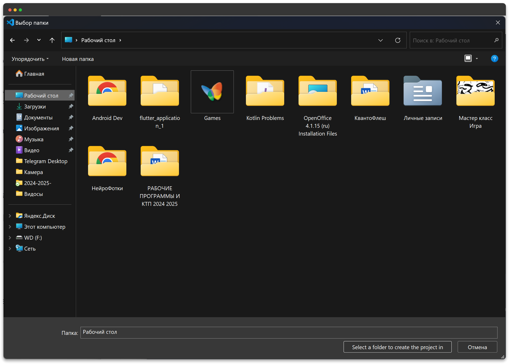
Task: Click the Back navigation arrow
Action: (x=12, y=40)
